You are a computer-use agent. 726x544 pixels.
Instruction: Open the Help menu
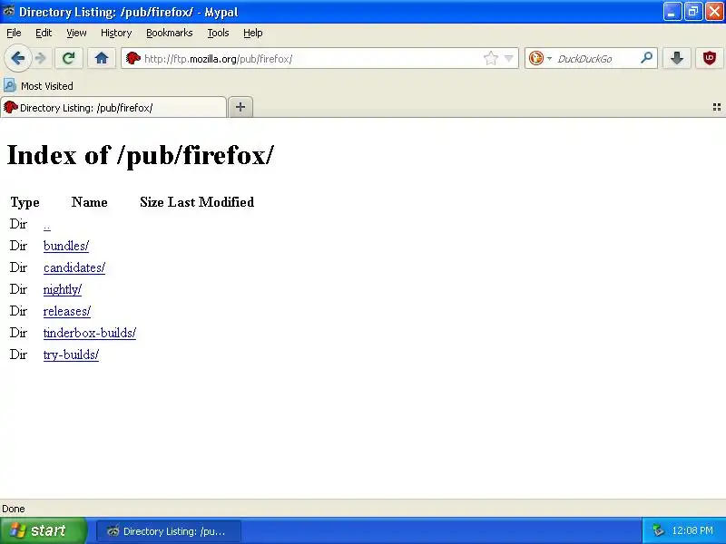253,33
